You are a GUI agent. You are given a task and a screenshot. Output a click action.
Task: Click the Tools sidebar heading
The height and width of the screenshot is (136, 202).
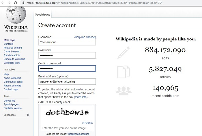(7, 96)
